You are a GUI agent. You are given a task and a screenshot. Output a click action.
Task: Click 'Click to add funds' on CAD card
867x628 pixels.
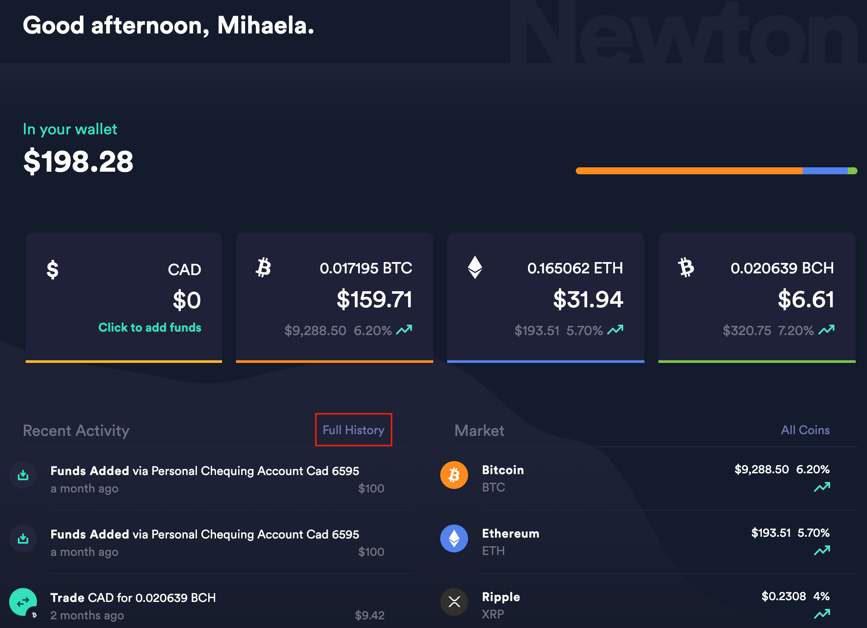[x=149, y=327]
